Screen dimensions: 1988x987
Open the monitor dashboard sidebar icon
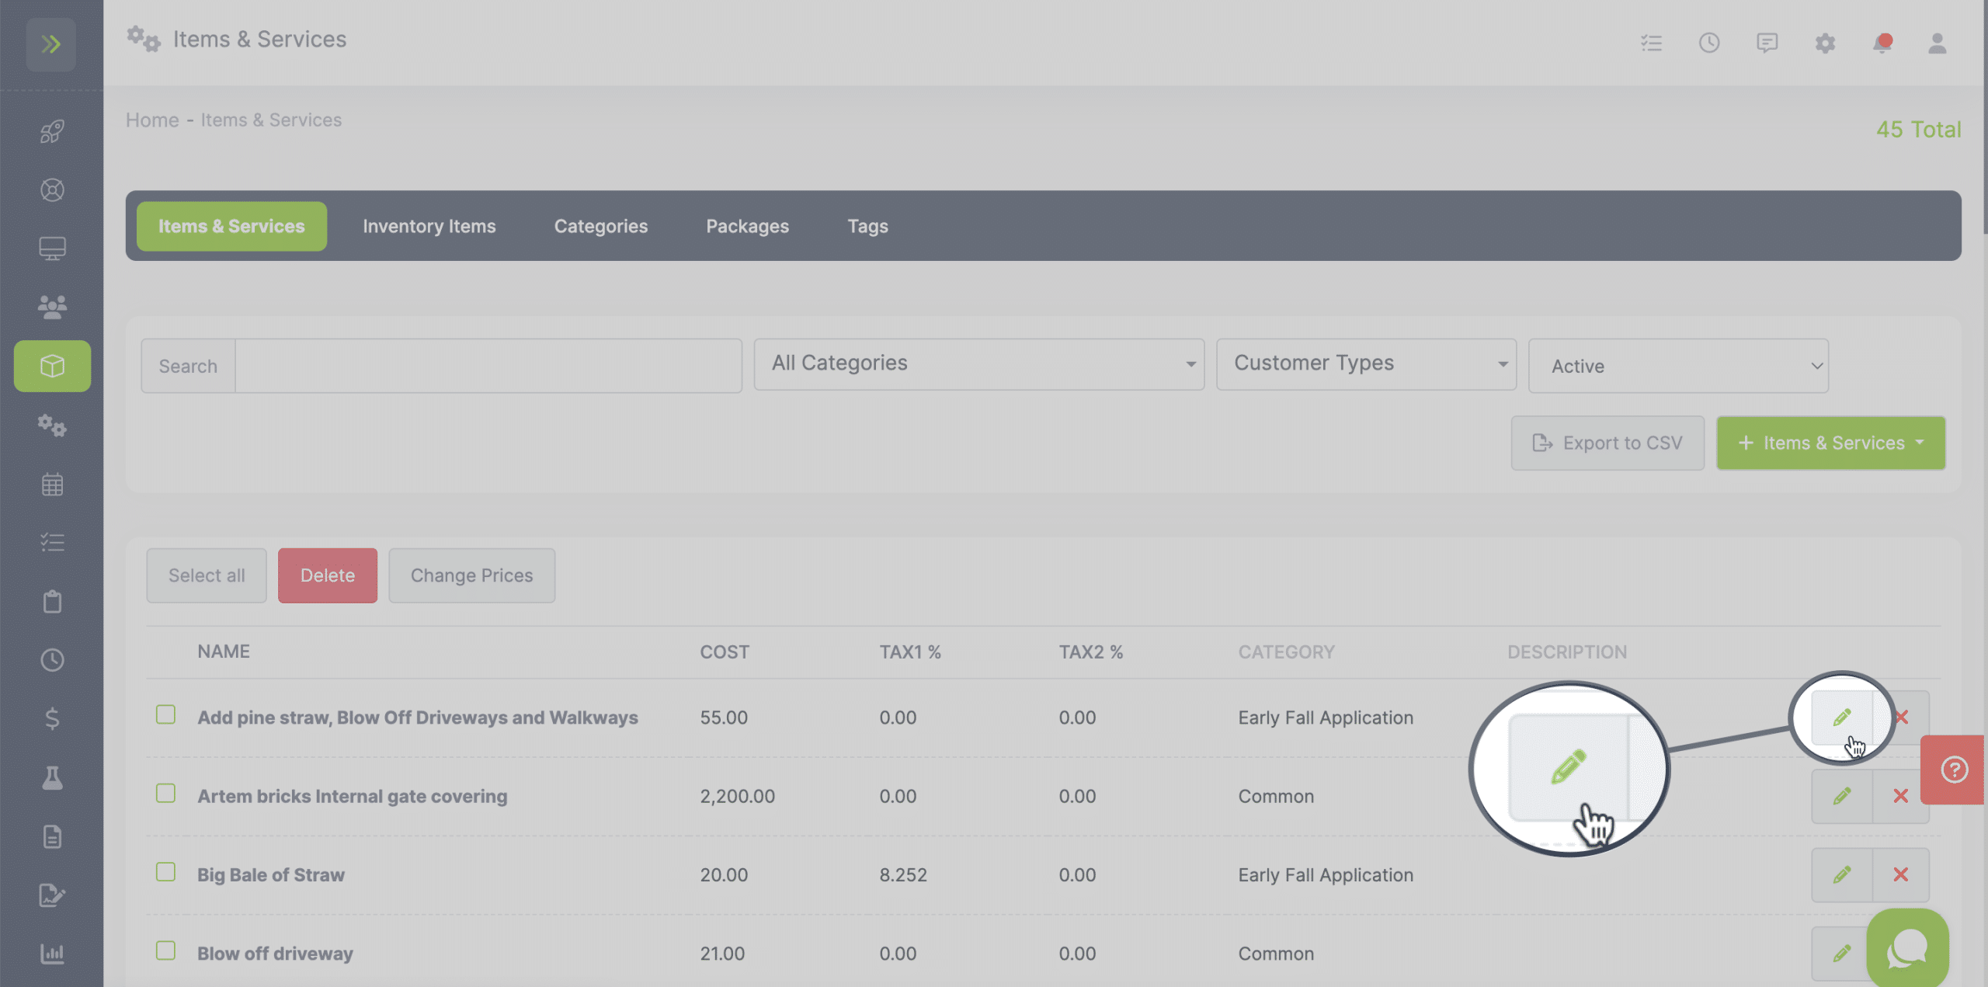(x=52, y=248)
